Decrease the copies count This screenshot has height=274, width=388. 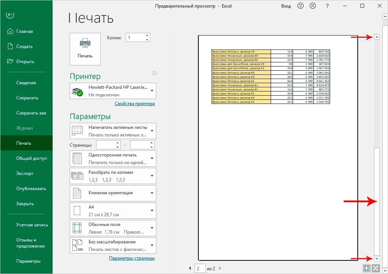[147, 40]
